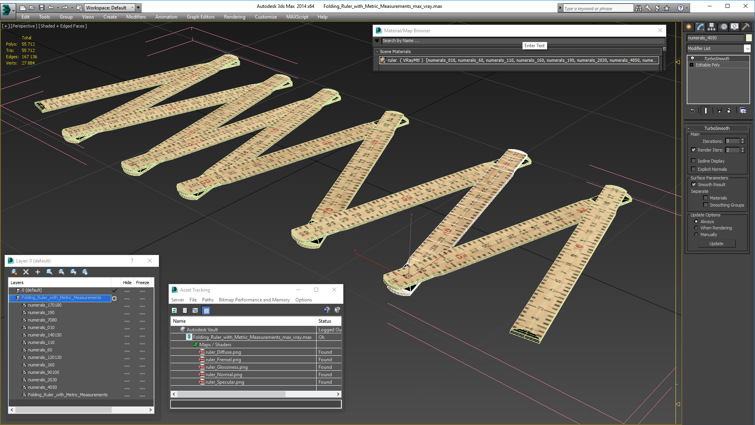
Task: Select the When Rendering update option
Action: coord(696,228)
